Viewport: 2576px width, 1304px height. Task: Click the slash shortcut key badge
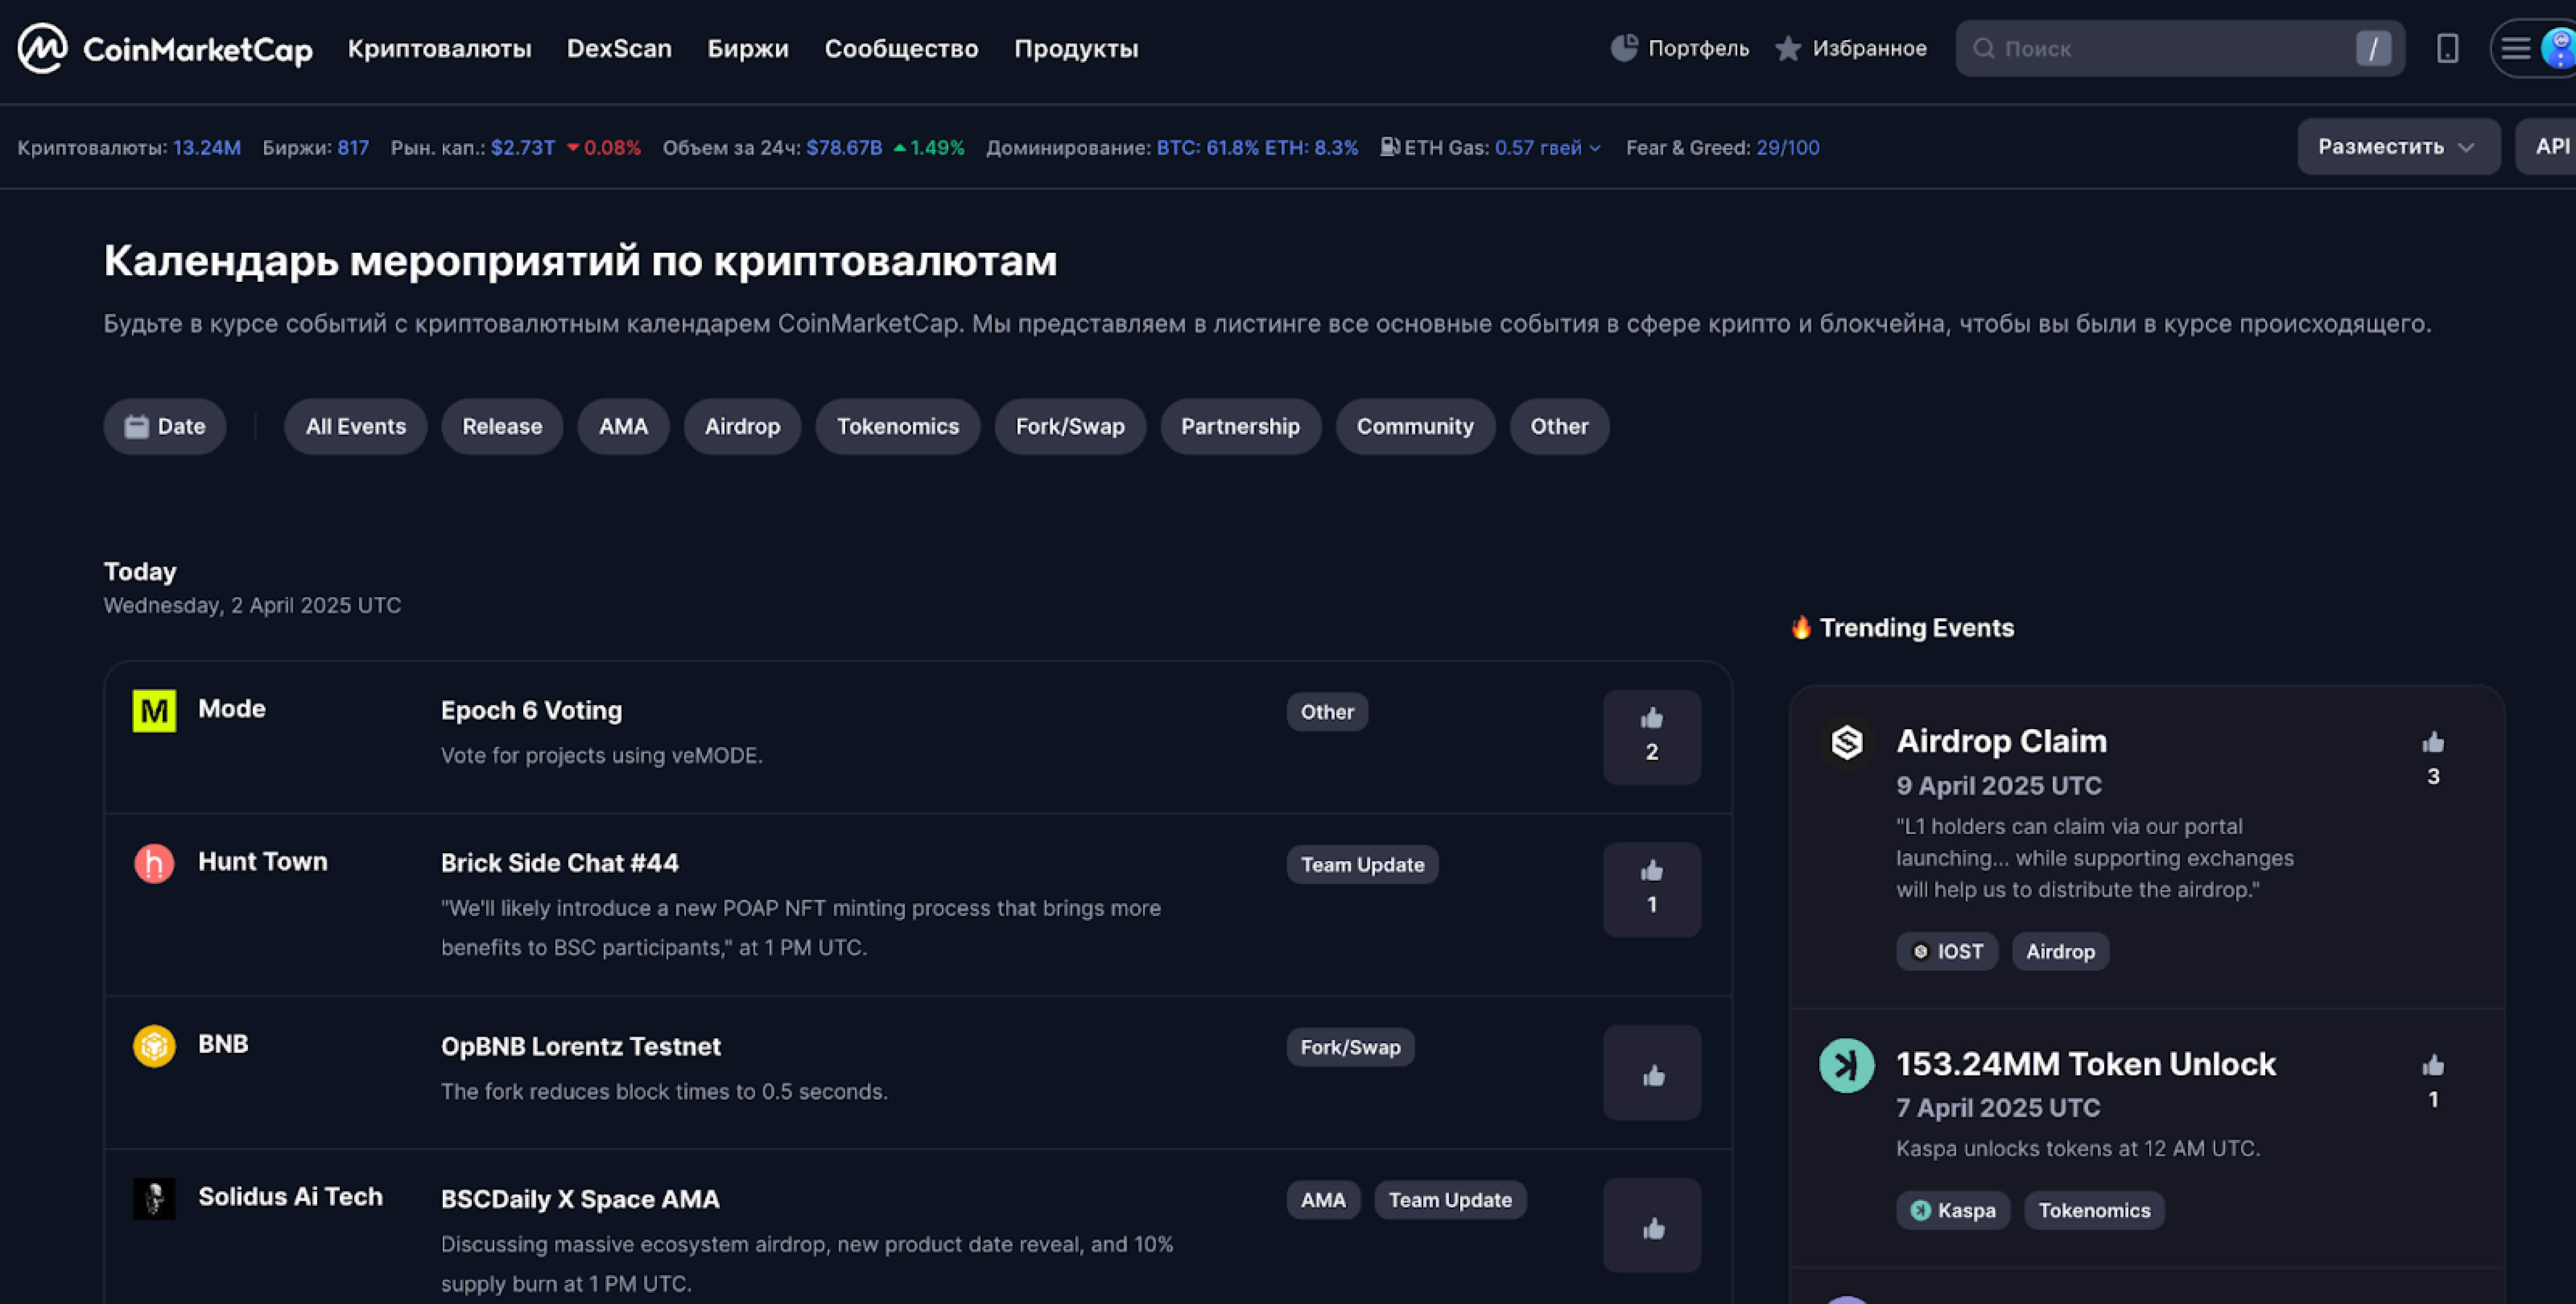(2373, 48)
